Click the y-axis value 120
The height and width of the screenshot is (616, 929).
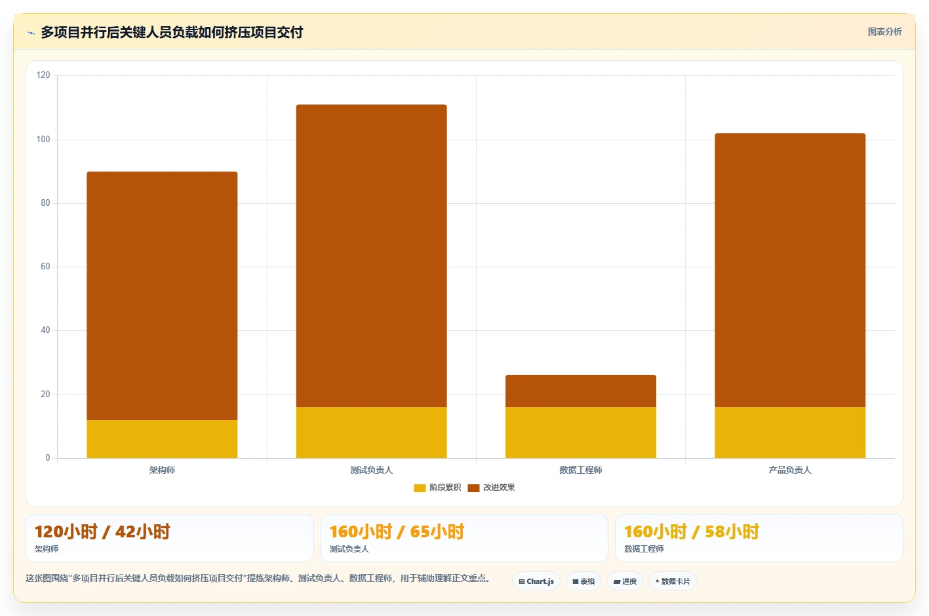(43, 75)
